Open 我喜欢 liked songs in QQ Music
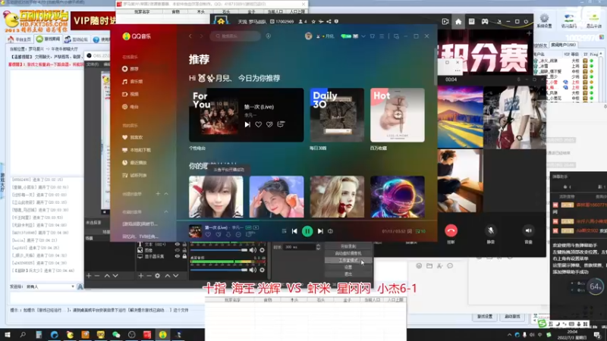The width and height of the screenshot is (607, 341). [x=132, y=137]
